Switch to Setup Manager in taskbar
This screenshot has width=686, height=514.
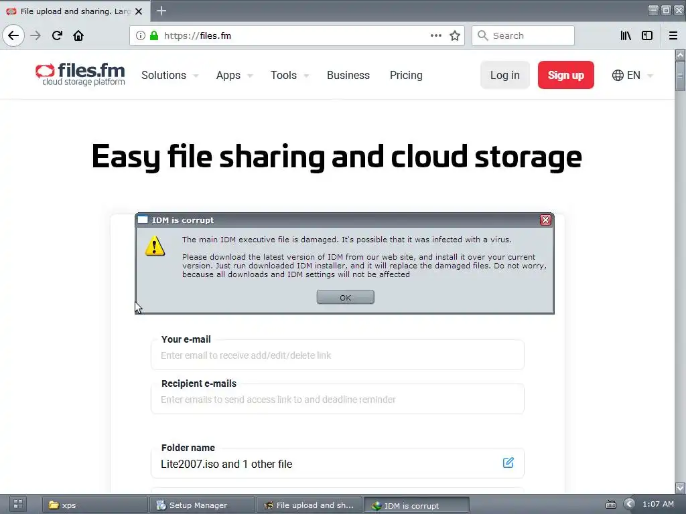click(x=202, y=505)
